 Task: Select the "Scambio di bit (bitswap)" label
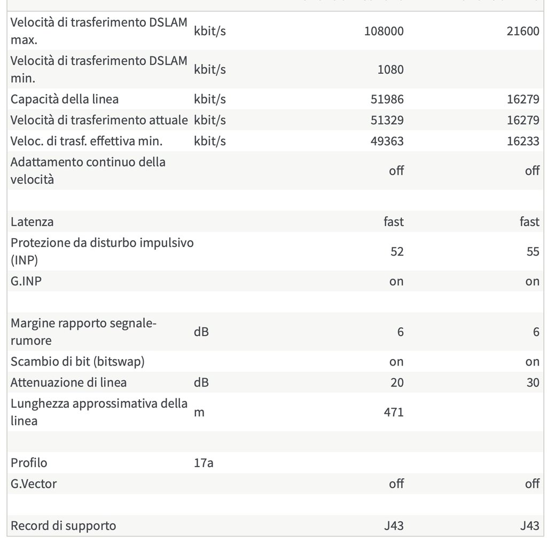(78, 361)
